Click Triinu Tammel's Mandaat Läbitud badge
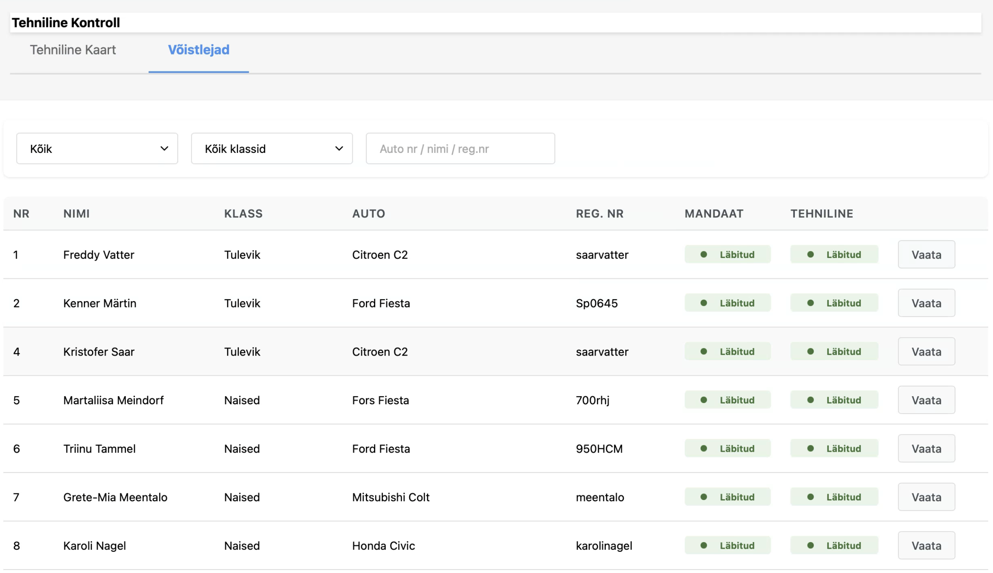The image size is (993, 573). (x=727, y=449)
